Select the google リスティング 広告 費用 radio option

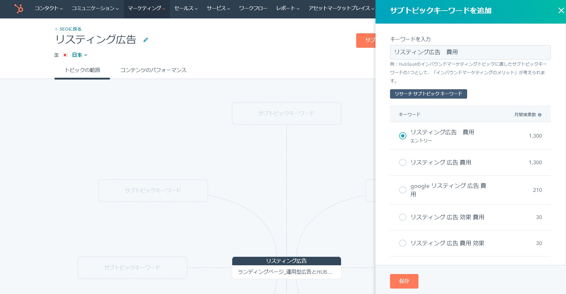click(x=402, y=190)
